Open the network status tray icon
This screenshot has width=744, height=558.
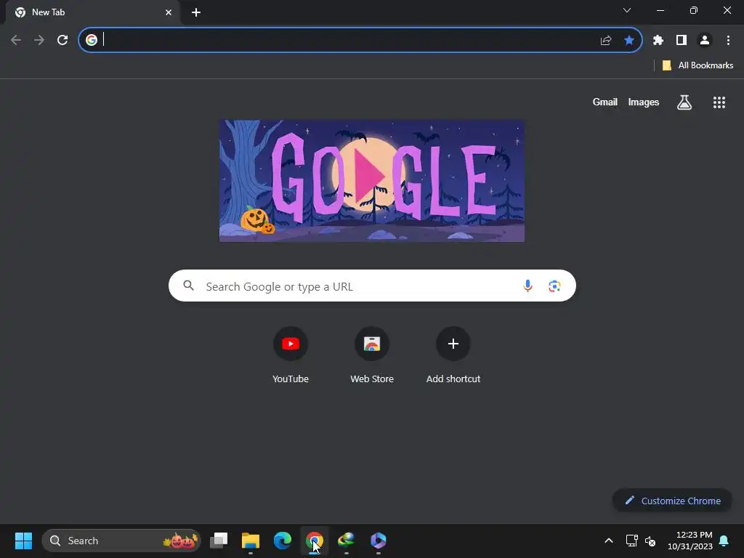631,541
